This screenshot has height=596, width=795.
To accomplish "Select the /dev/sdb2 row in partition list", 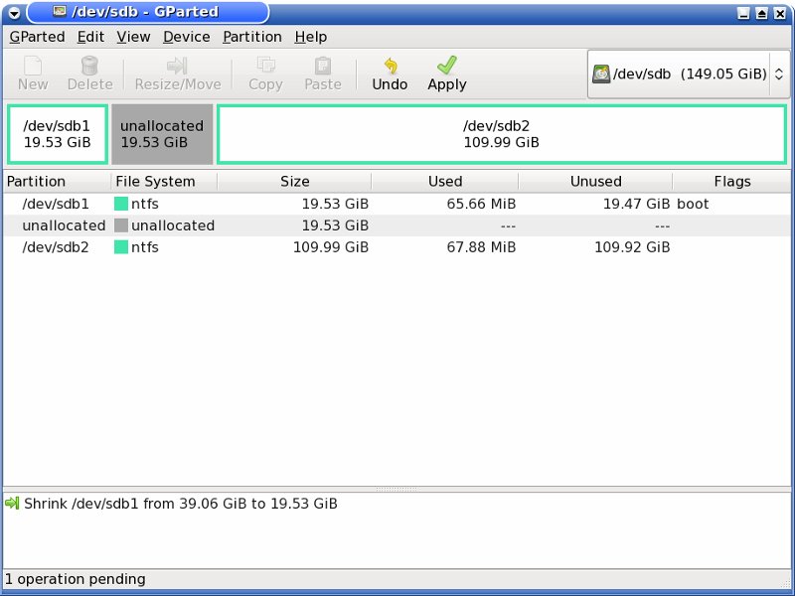I will [56, 247].
